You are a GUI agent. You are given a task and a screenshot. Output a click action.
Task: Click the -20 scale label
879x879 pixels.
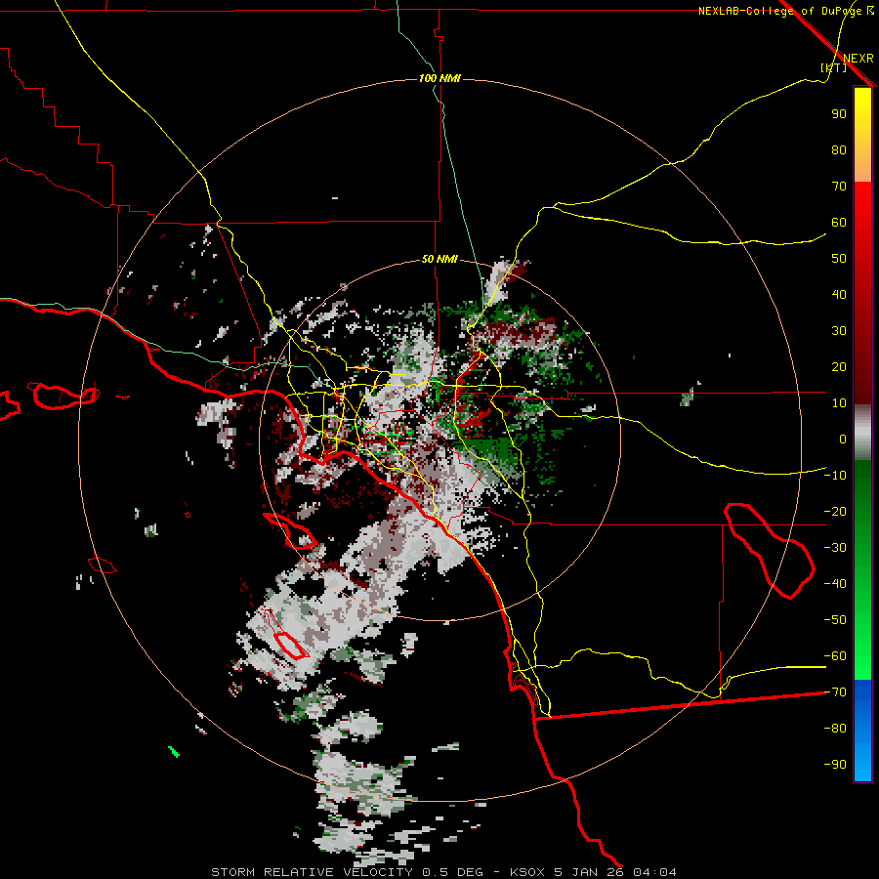tap(835, 512)
